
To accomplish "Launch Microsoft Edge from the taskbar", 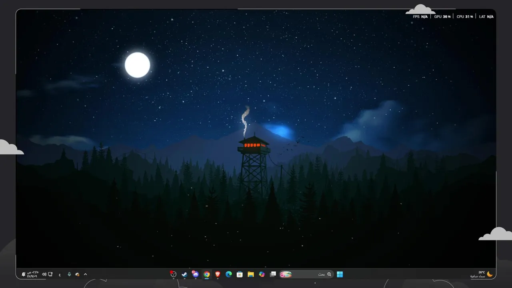I will (x=229, y=274).
